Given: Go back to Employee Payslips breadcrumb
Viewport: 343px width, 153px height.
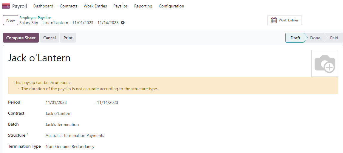Looking at the screenshot, I should pyautogui.click(x=35, y=18).
